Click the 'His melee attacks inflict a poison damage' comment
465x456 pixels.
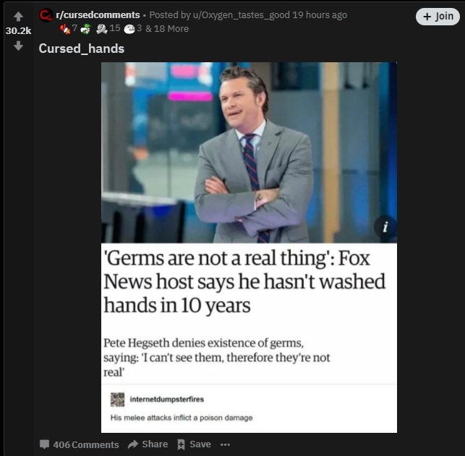pos(182,418)
